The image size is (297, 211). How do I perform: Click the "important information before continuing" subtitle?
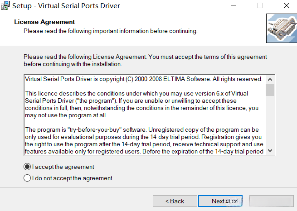111,31
